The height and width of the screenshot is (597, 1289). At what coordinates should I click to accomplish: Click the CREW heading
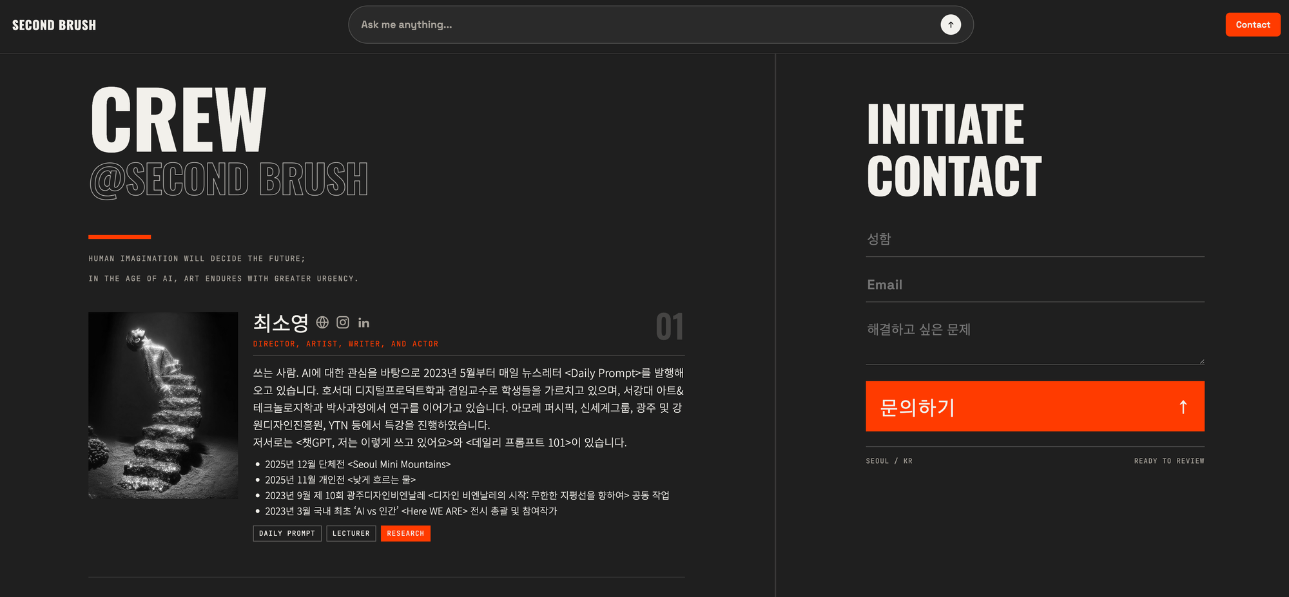coord(179,120)
